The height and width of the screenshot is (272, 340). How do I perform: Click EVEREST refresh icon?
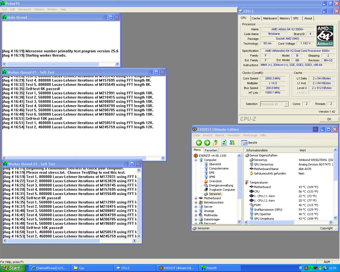click(224, 142)
